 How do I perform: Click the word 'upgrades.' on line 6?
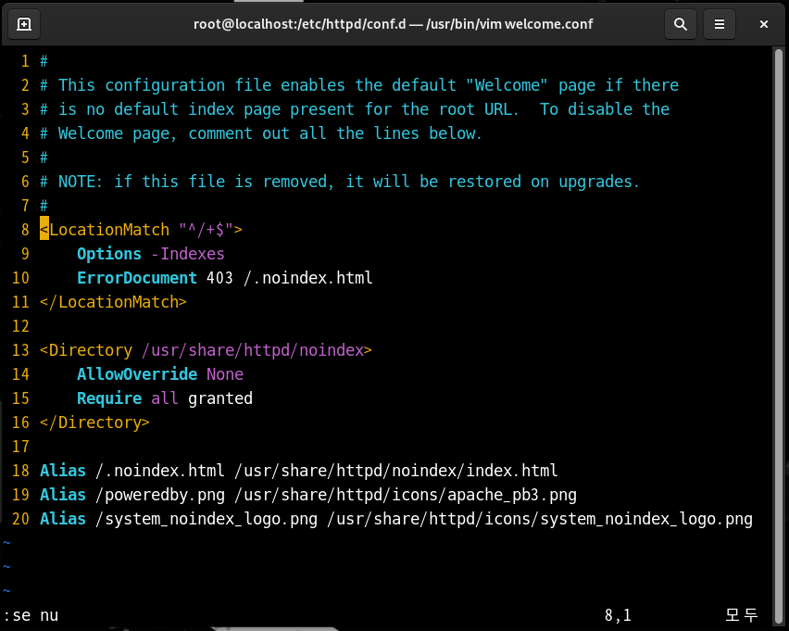(x=599, y=182)
